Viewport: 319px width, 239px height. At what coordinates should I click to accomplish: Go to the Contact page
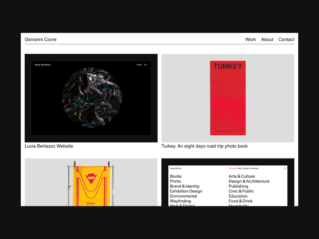pos(286,39)
